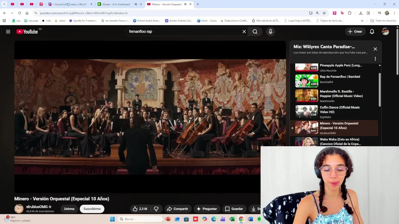The height and width of the screenshot is (224, 399).
Task: Open the browser home page
Action: (x=27, y=13)
